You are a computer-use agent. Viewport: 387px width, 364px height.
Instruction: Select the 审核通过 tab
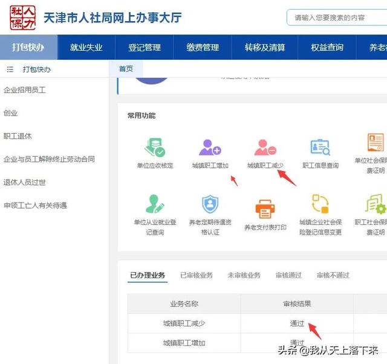[288, 275]
